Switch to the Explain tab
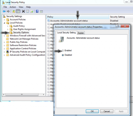The width and height of the screenshot is (133, 116). [81, 33]
